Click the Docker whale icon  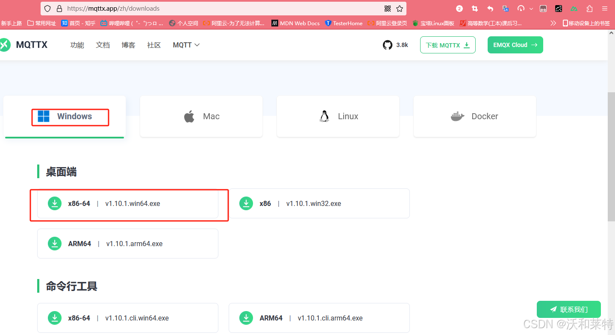(458, 116)
